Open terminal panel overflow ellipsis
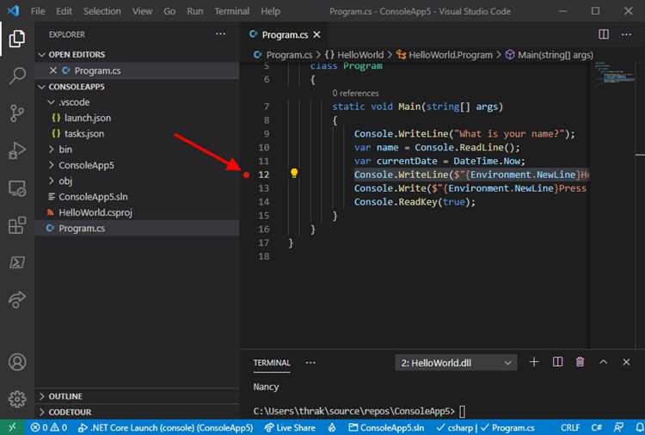Image resolution: width=645 pixels, height=435 pixels. [x=310, y=362]
